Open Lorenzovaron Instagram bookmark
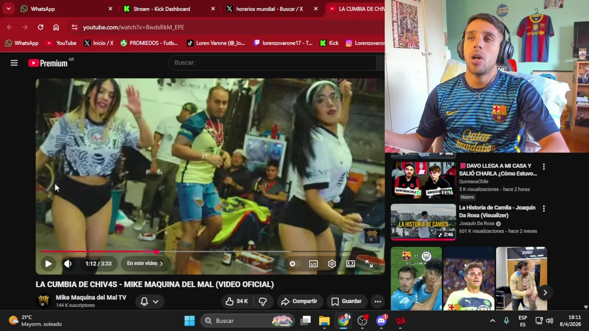This screenshot has height=331, width=589. pyautogui.click(x=365, y=43)
